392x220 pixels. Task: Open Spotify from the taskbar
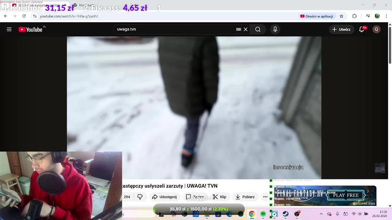coord(263,214)
